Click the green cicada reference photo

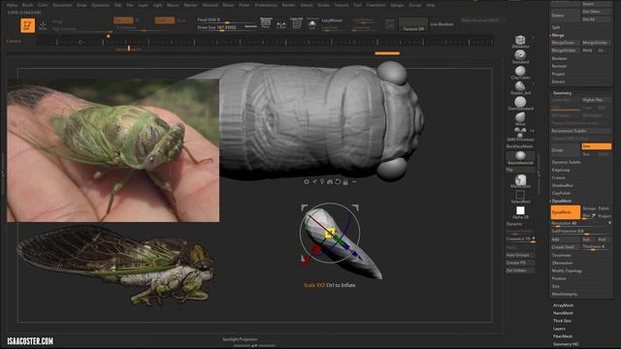tap(113, 150)
